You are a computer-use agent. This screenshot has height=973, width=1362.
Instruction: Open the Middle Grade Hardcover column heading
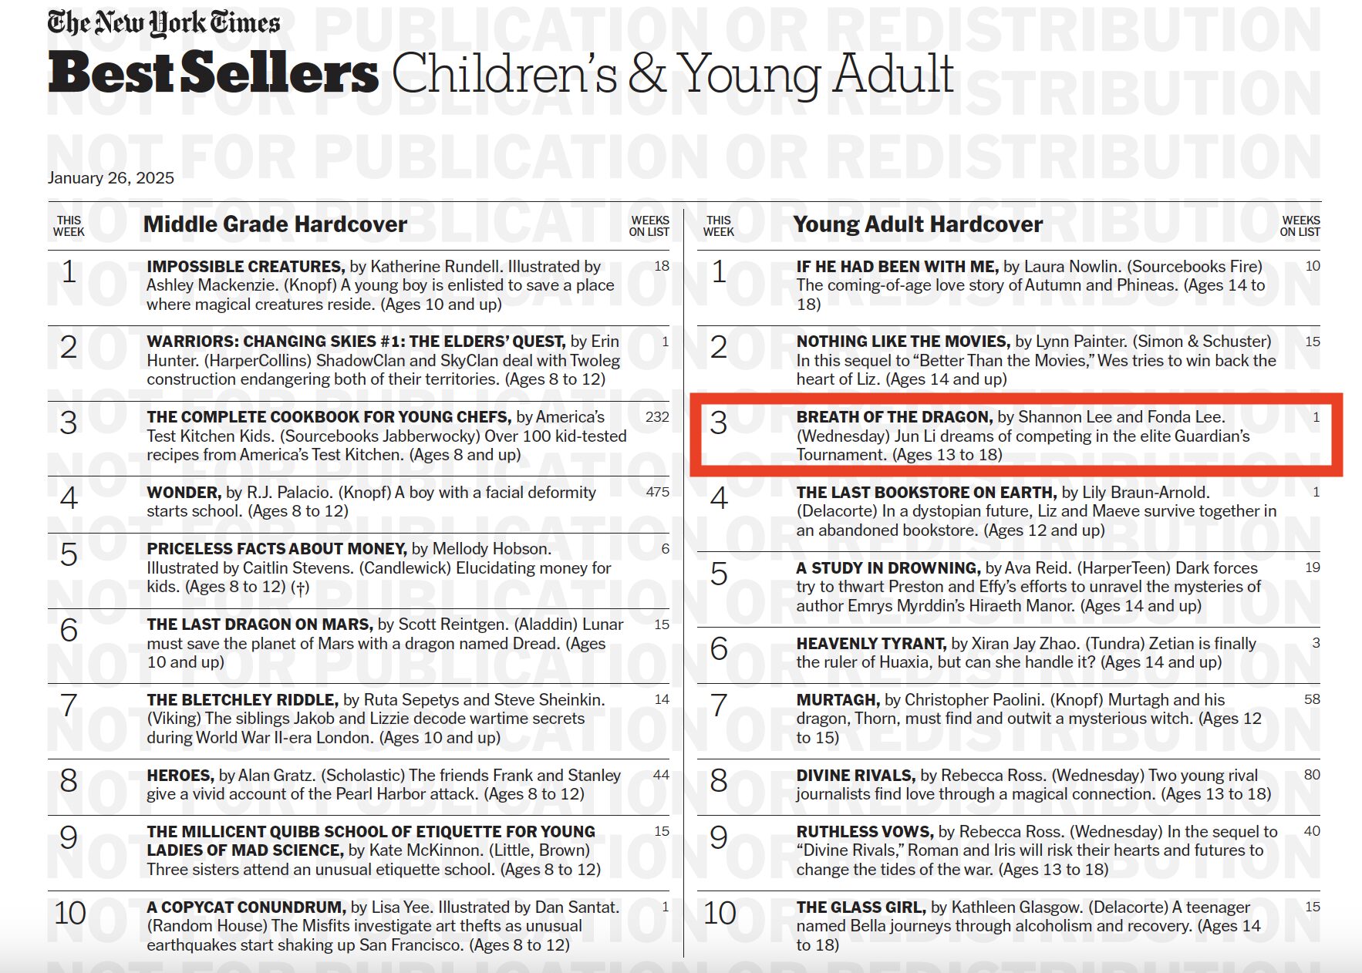coord(275,224)
